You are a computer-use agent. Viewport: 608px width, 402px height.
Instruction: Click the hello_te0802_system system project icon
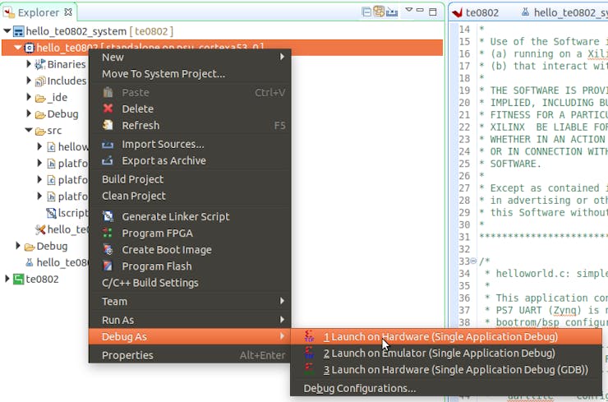[19, 31]
